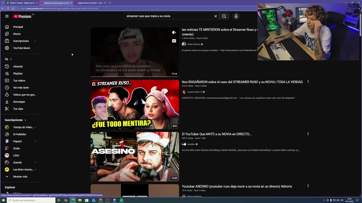The width and height of the screenshot is (362, 203).
Task: Expand the Tú section chevron
Action: coord(11,59)
